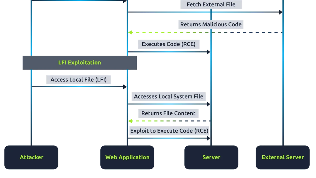Select the Web Application participant box
This screenshot has width=316, height=178.
[x=127, y=157]
